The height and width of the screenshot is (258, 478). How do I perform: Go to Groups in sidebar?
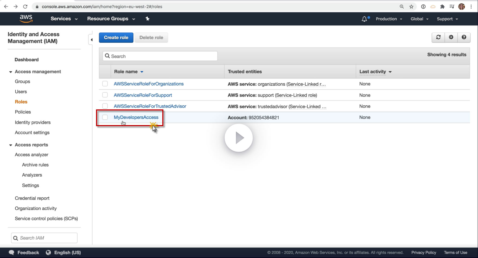click(22, 82)
